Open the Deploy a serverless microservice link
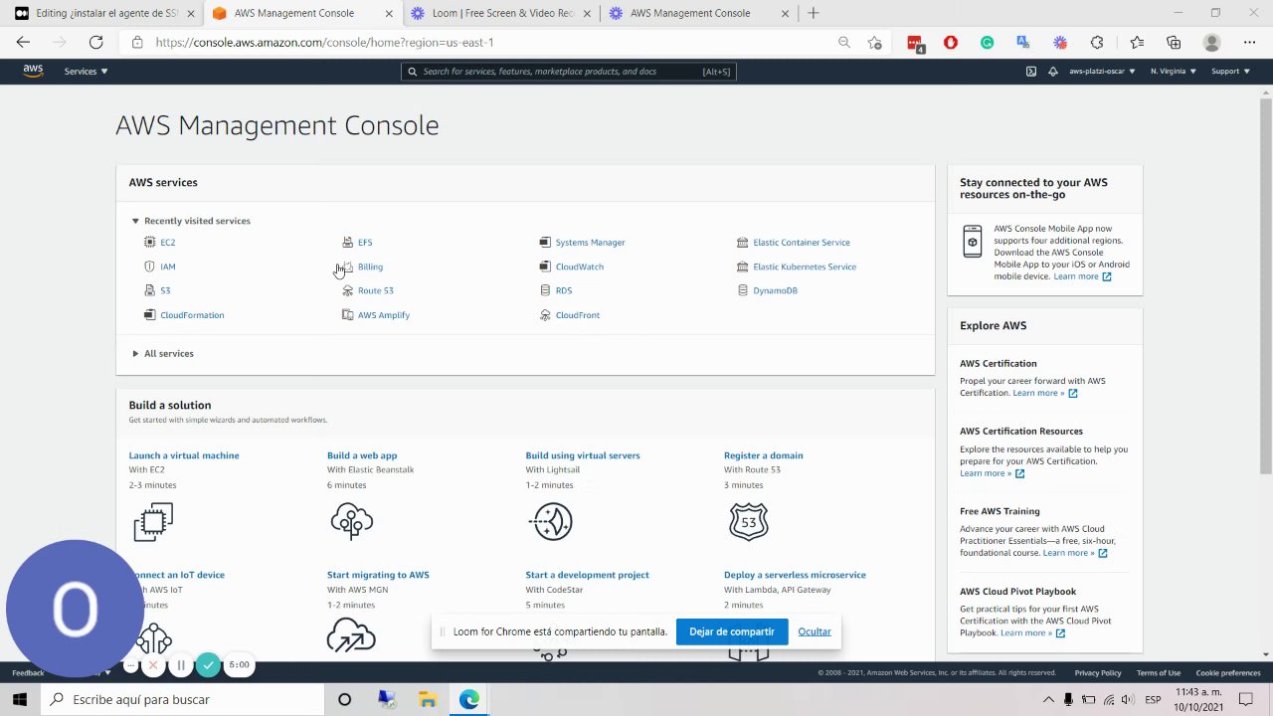The width and height of the screenshot is (1273, 716). (x=795, y=575)
